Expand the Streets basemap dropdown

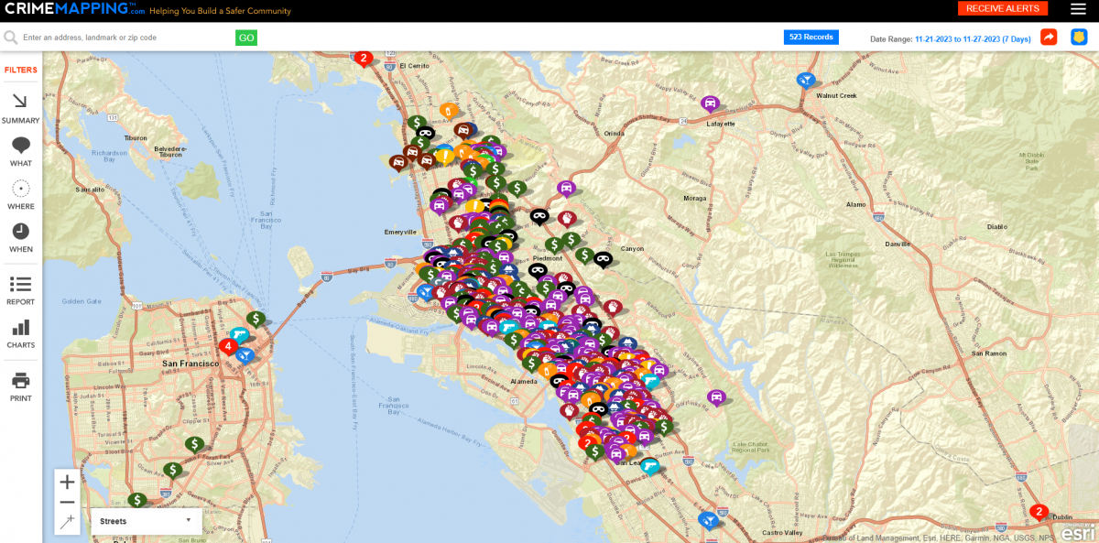(x=147, y=521)
